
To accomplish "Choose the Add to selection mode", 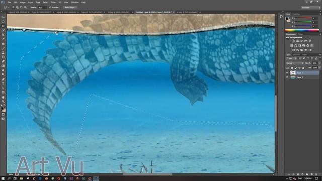I will pyautogui.click(x=17, y=8).
